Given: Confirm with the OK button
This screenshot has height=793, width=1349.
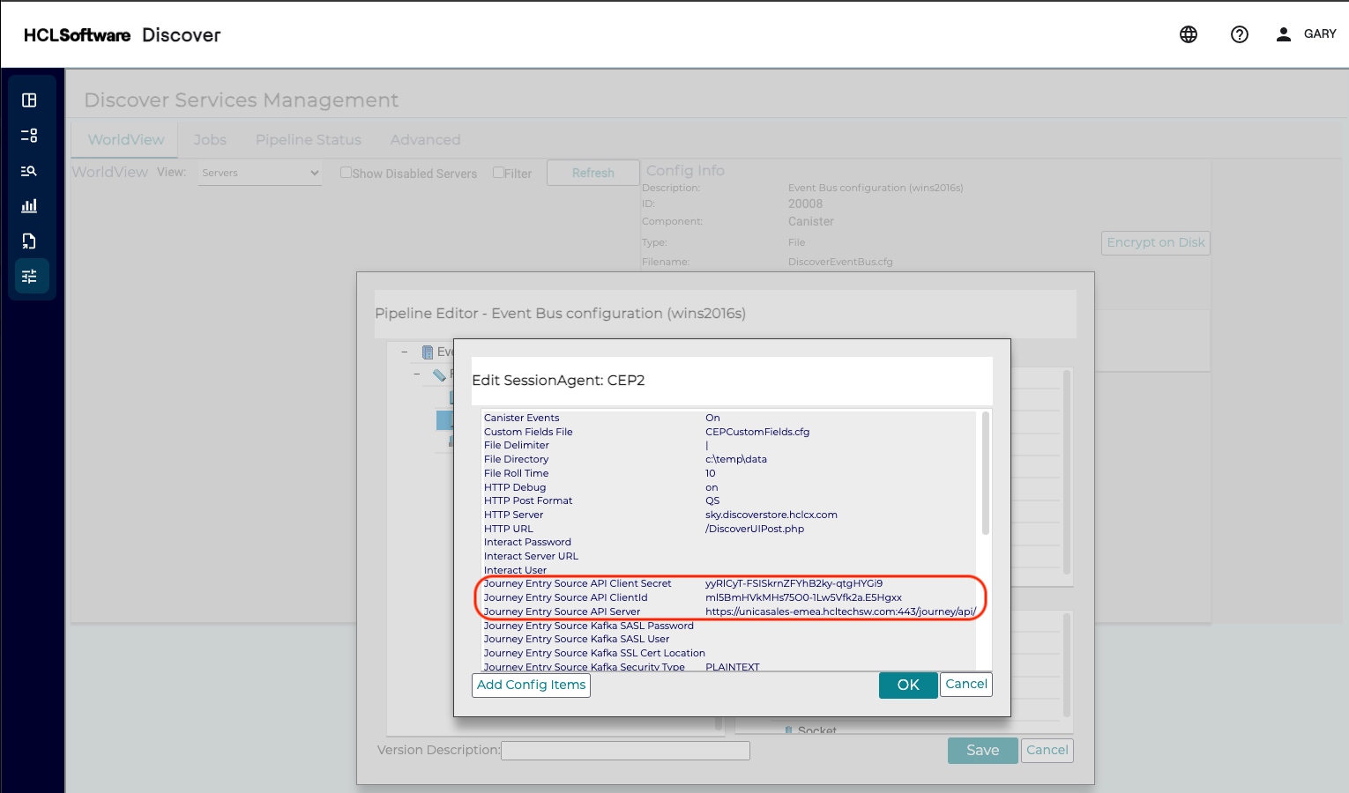Looking at the screenshot, I should pyautogui.click(x=908, y=685).
